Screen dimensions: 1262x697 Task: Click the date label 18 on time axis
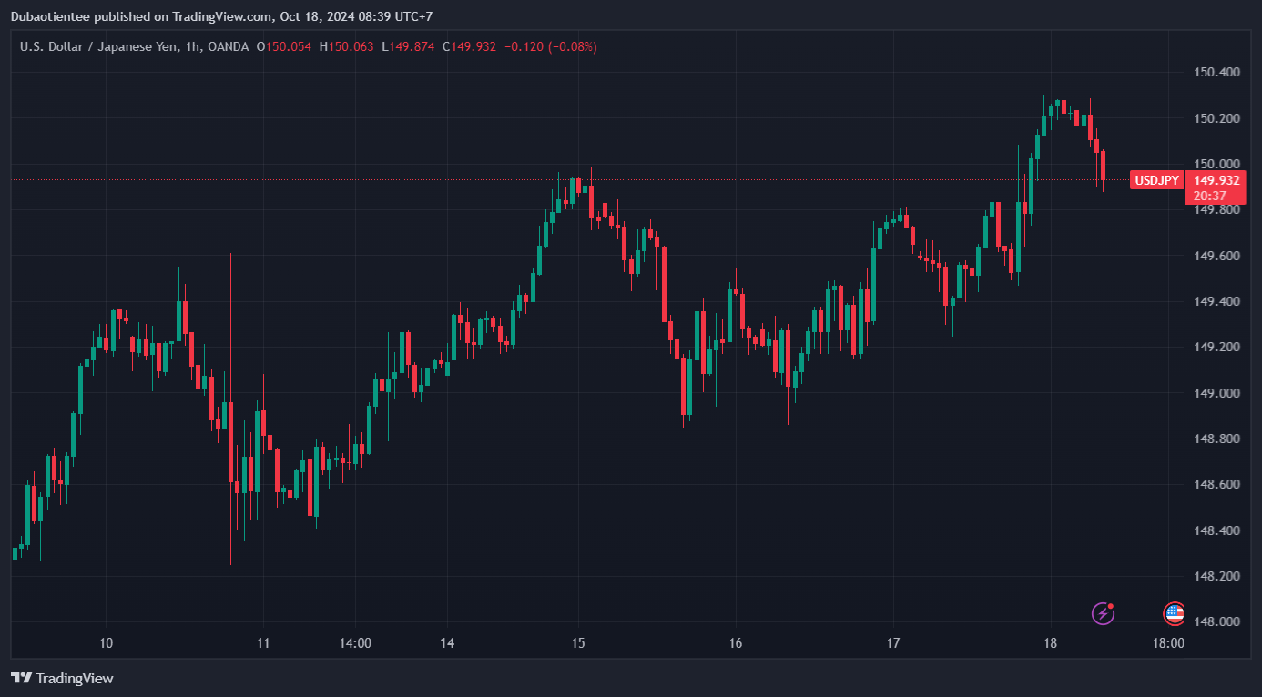[x=1051, y=643]
